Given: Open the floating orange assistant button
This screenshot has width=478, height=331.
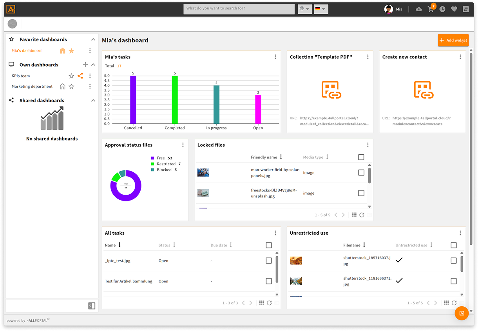Looking at the screenshot, I should click(x=462, y=313).
